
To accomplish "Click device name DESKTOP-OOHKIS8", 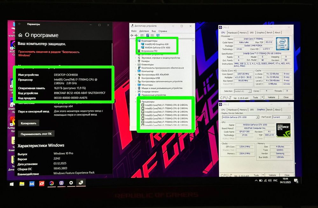I will point(66,75).
